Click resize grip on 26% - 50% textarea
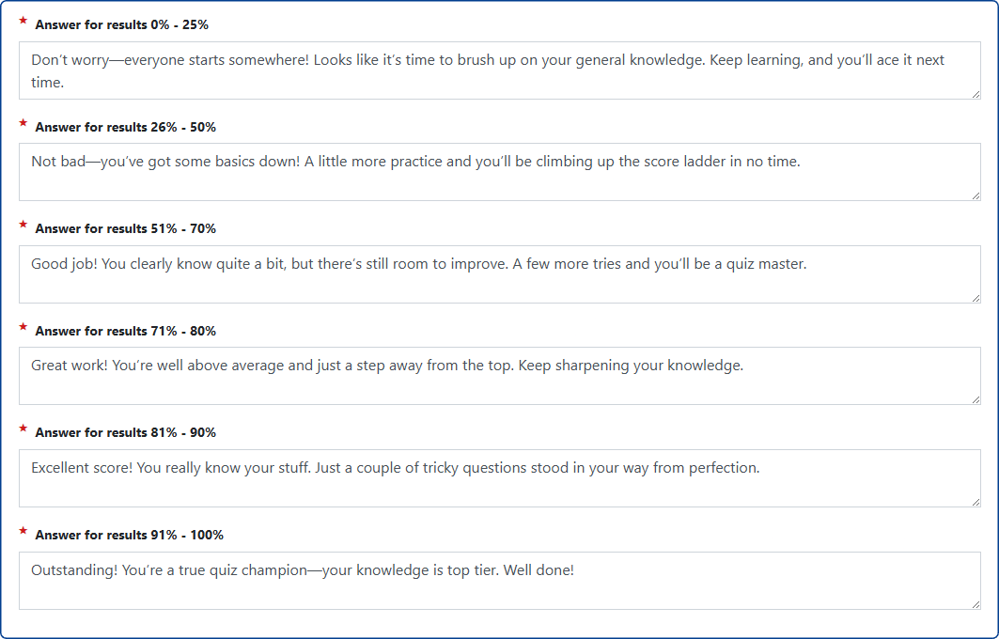This screenshot has width=999, height=639. [x=976, y=195]
